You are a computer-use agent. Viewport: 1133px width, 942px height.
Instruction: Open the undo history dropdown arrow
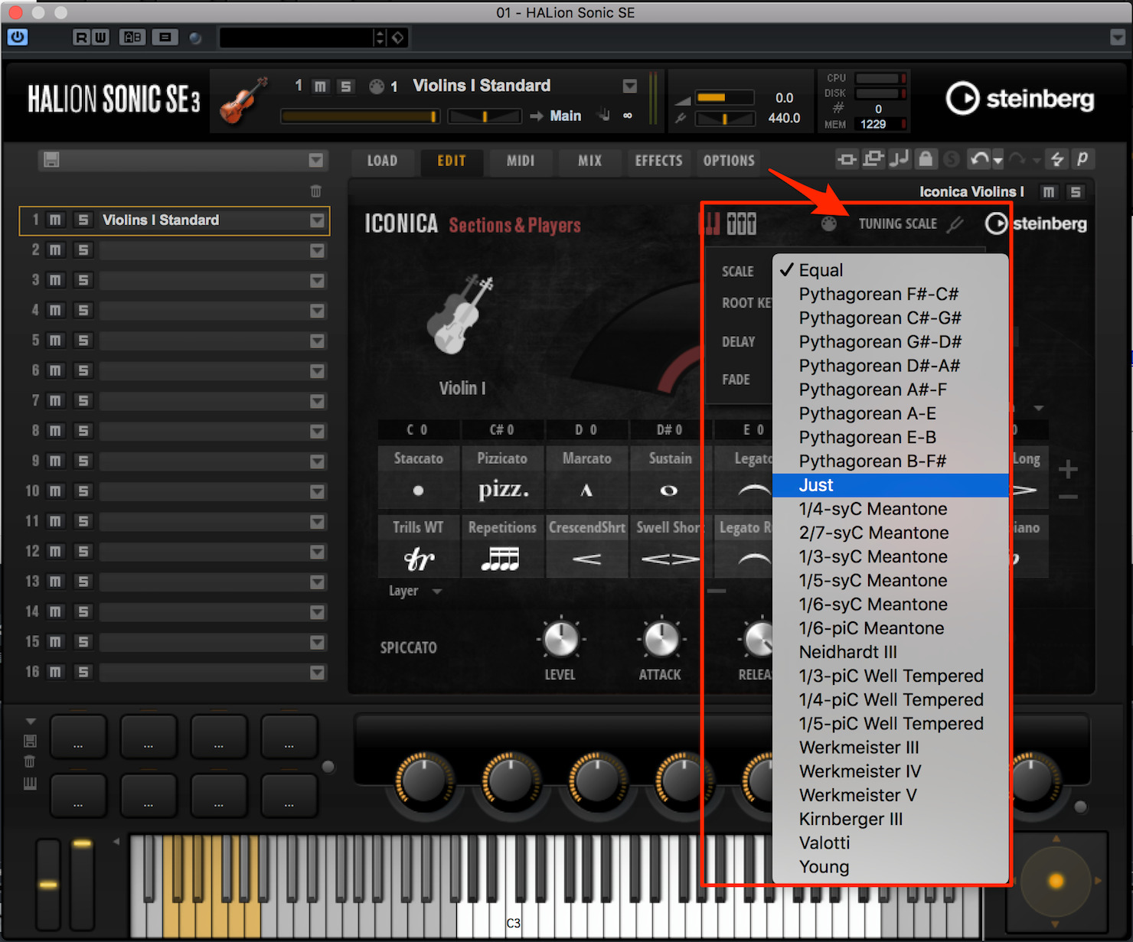click(997, 161)
